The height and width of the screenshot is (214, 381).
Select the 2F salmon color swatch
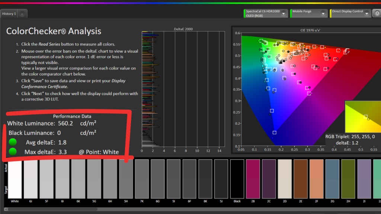pos(317,179)
